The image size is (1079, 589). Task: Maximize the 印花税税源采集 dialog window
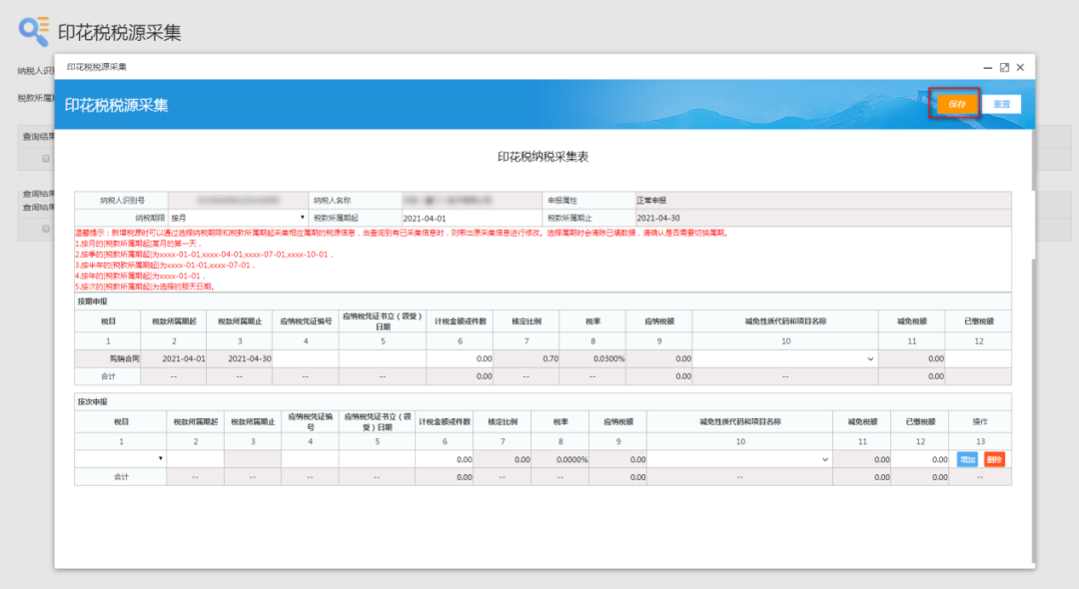tap(1004, 67)
